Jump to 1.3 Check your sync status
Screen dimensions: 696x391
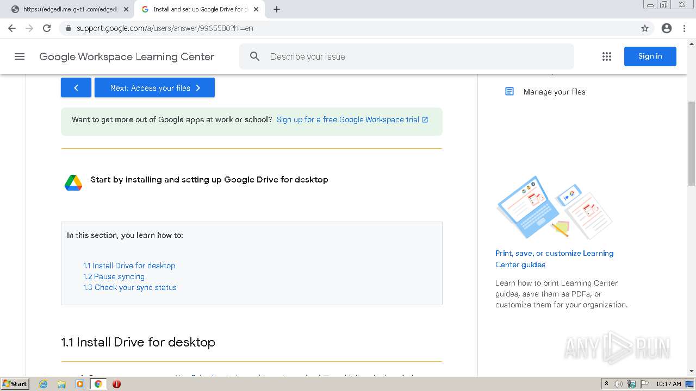130,287
